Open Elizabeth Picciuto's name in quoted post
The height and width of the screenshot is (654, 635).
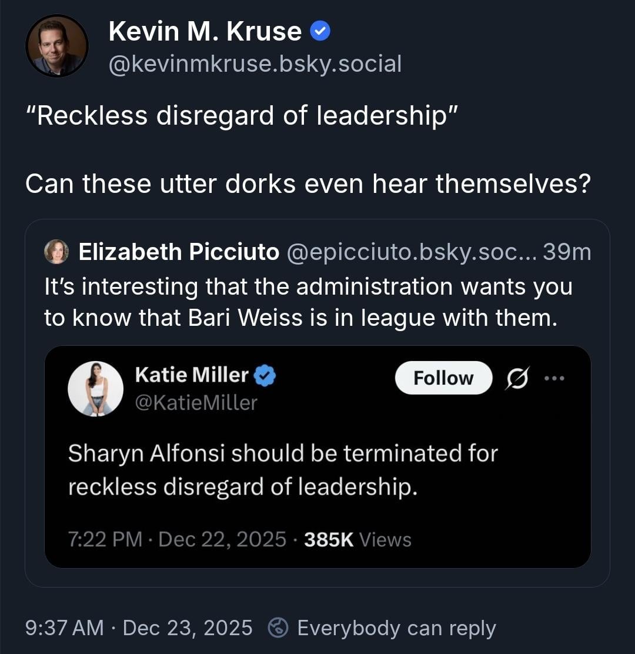tap(179, 252)
